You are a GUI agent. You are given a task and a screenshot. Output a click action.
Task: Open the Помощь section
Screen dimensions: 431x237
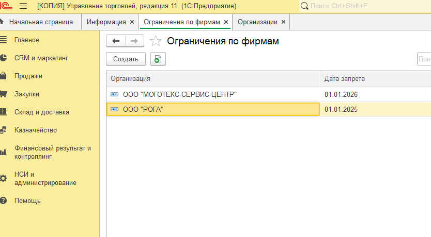tap(27, 201)
